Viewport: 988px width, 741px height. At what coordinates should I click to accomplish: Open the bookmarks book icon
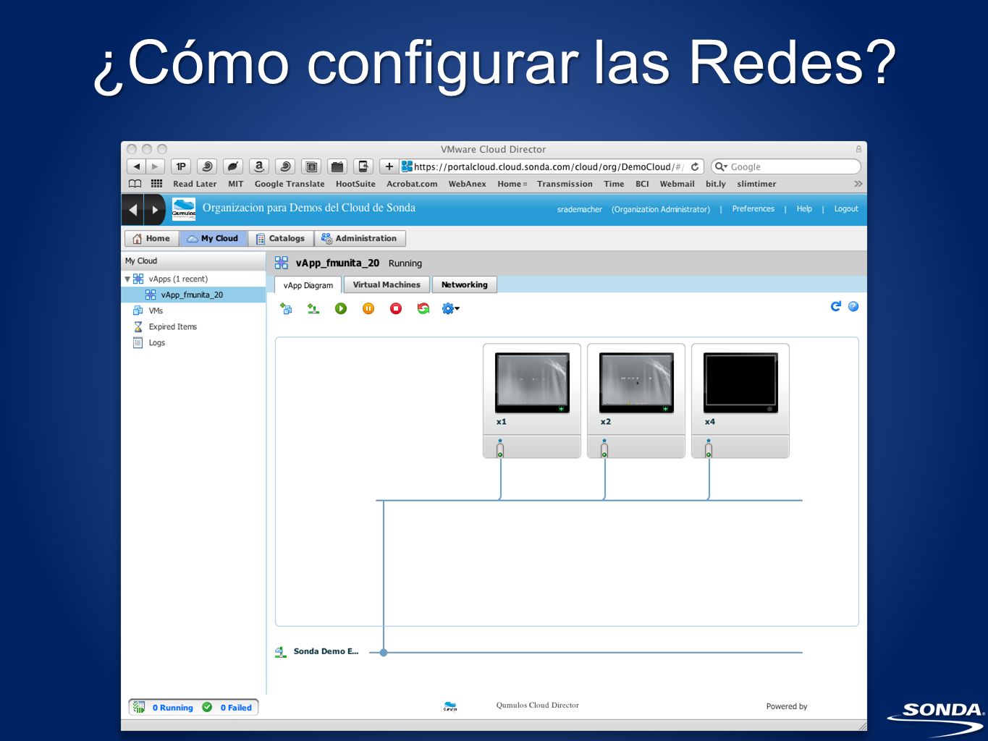pyautogui.click(x=135, y=184)
